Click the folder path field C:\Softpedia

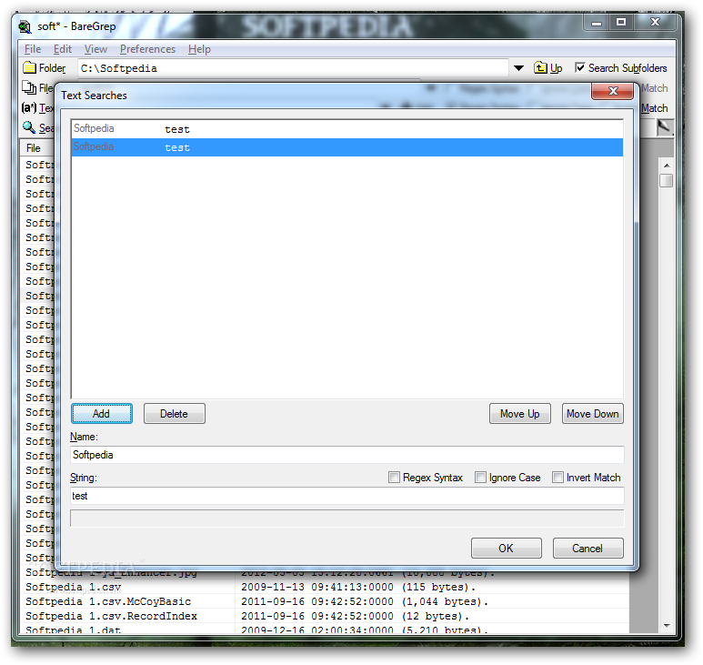click(293, 68)
